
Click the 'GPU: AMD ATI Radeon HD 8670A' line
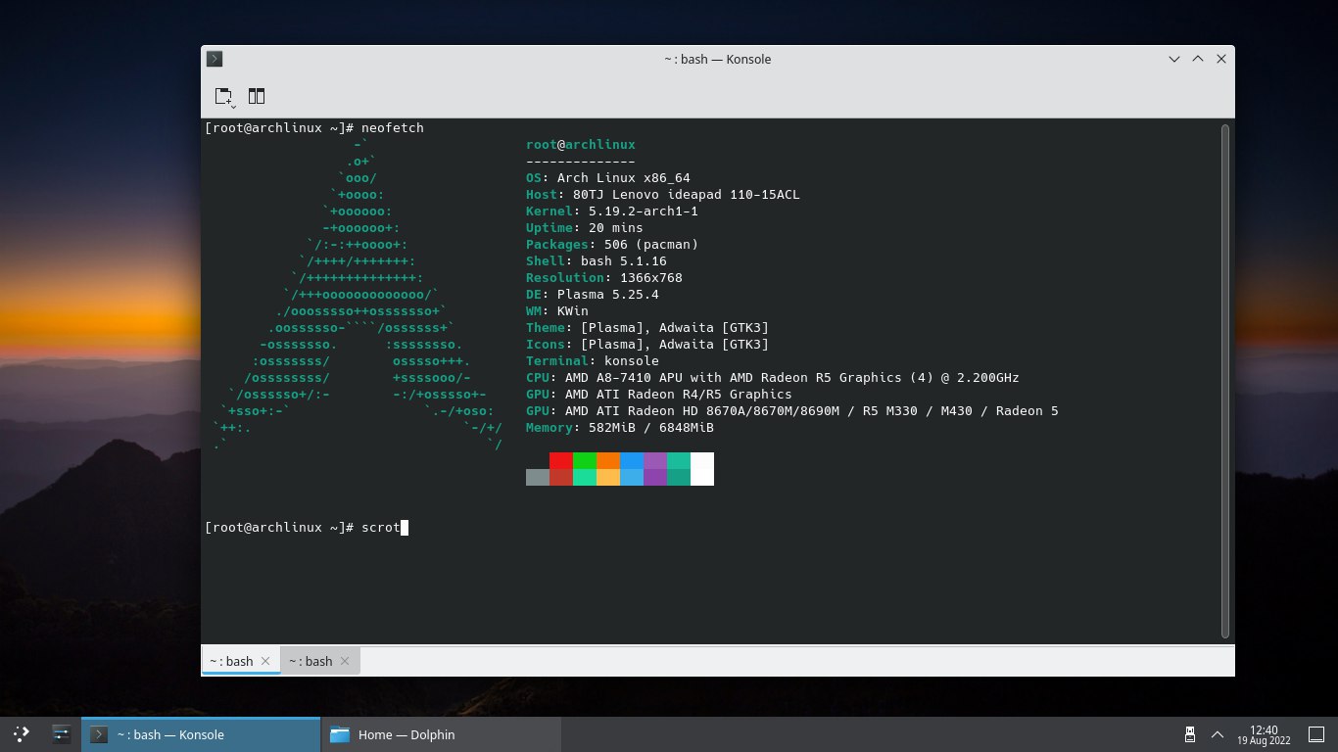pos(792,411)
